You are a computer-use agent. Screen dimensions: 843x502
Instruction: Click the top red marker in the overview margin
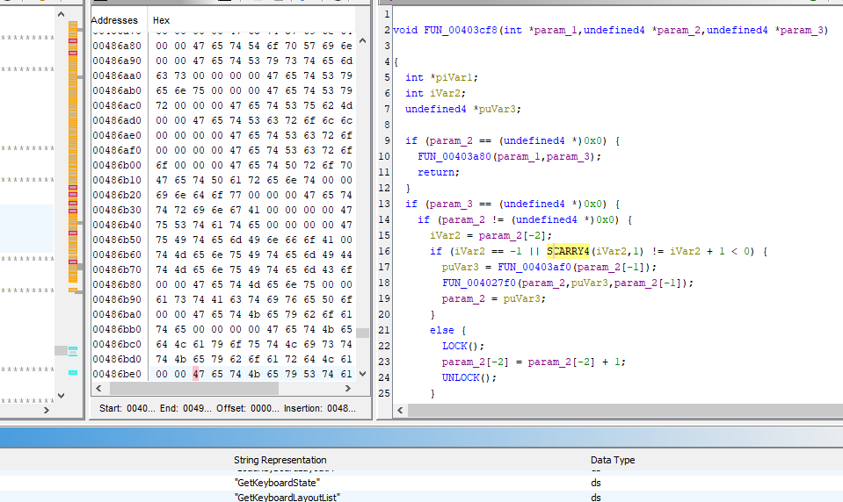(73, 40)
